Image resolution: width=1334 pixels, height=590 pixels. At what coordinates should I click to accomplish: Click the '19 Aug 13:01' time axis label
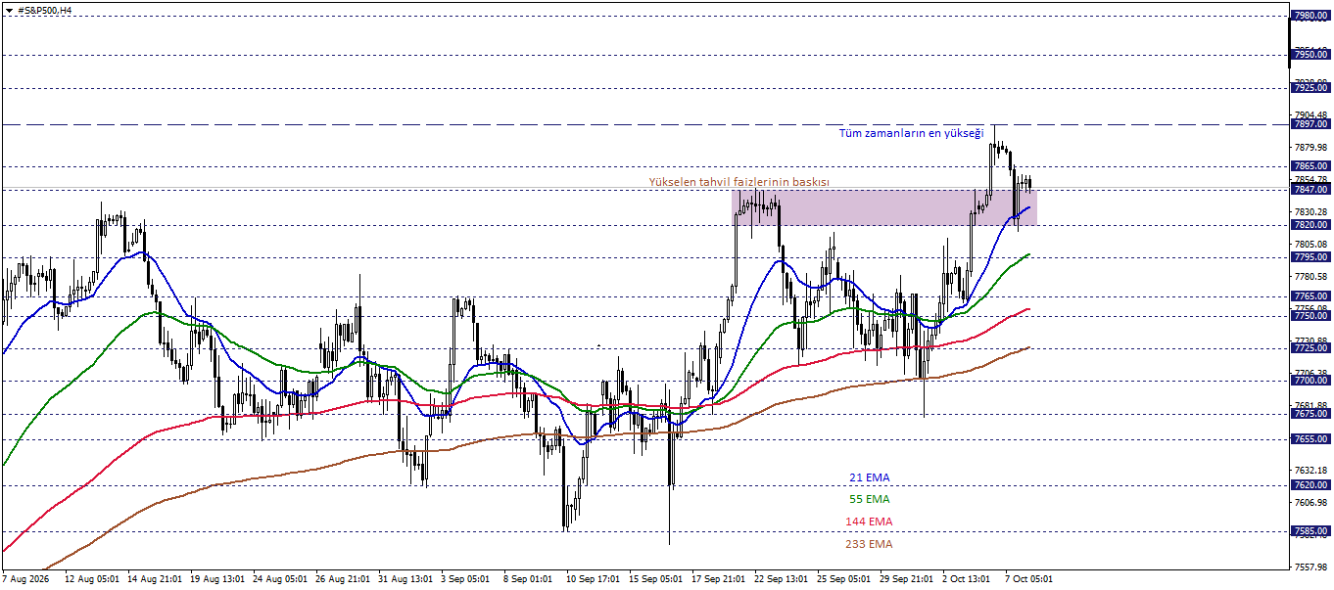tap(218, 578)
